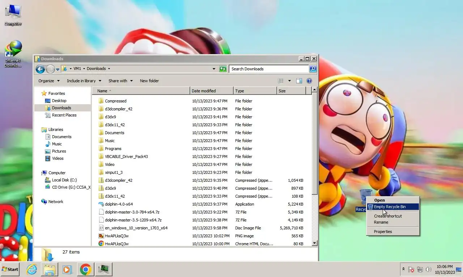
Task: Click the refresh button beside address bar
Action: [x=223, y=69]
